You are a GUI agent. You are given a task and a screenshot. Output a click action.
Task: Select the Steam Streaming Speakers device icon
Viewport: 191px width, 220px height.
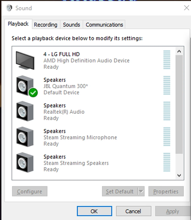click(x=25, y=163)
